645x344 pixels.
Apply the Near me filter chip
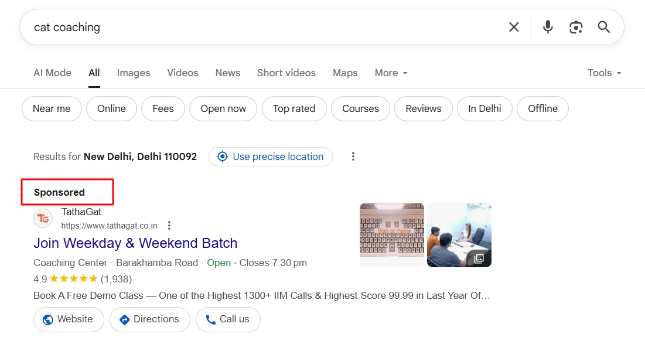52,108
